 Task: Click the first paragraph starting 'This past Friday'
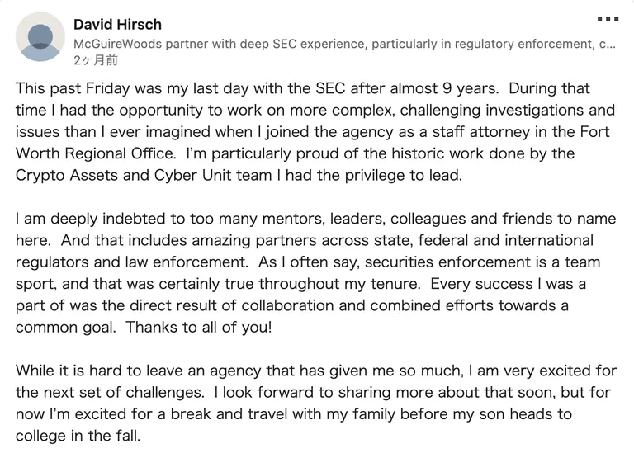point(315,132)
